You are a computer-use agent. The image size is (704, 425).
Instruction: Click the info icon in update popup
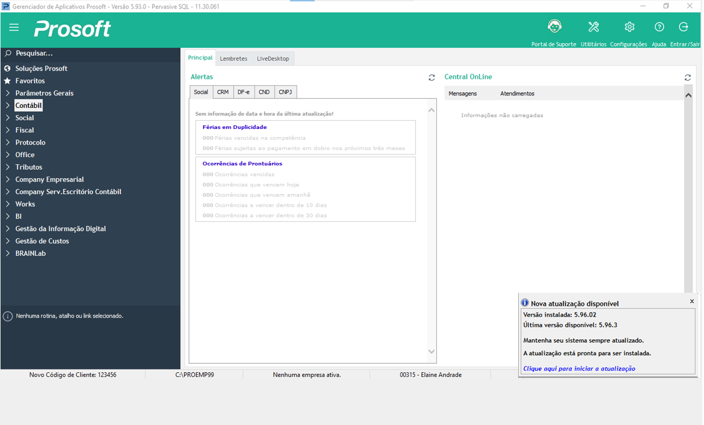point(525,303)
